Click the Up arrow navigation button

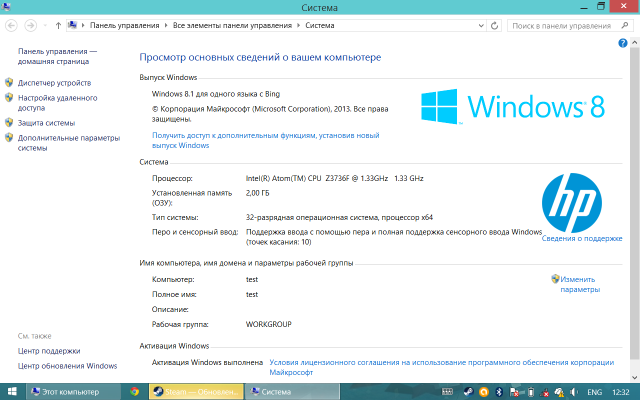[58, 25]
